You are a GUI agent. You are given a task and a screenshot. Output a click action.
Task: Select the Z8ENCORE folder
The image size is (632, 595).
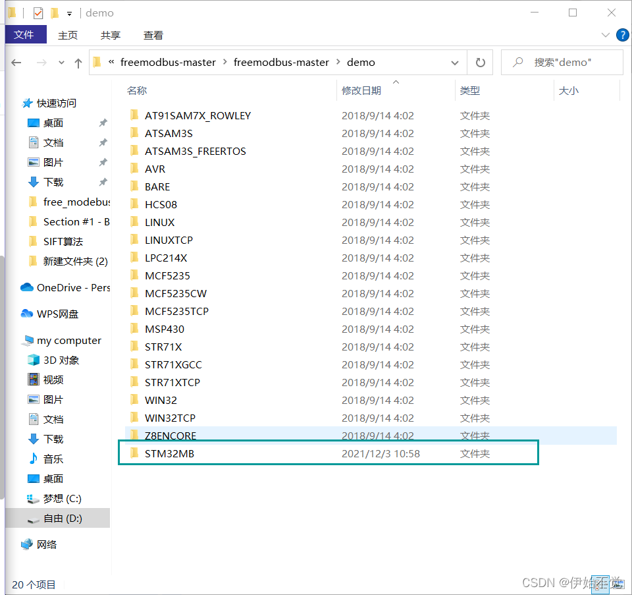click(x=171, y=436)
